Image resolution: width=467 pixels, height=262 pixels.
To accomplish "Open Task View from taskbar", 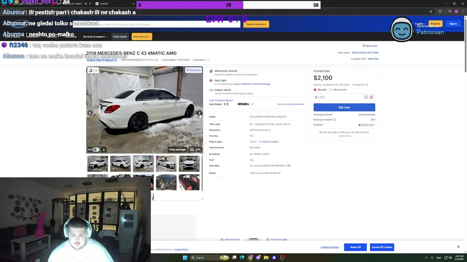I will [x=234, y=258].
